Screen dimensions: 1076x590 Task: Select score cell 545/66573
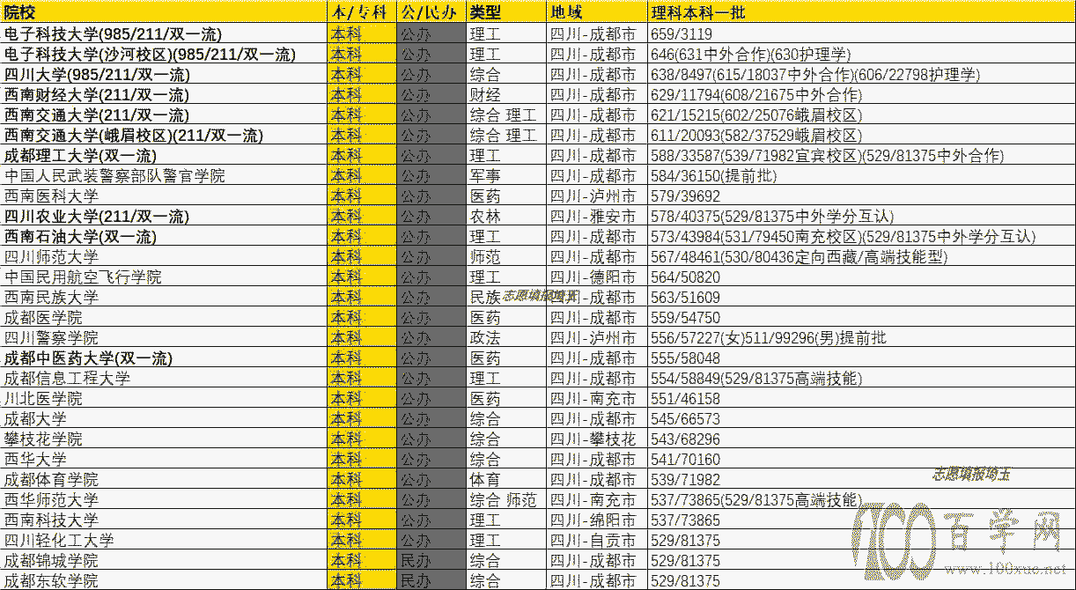(860, 419)
